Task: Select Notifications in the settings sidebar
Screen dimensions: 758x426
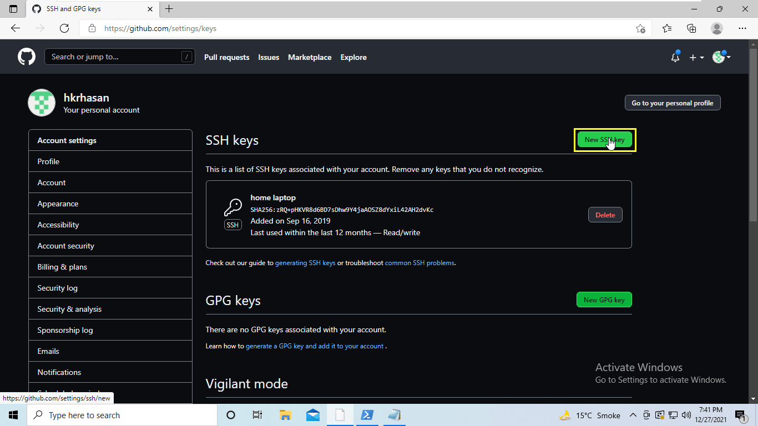Action: [x=110, y=372]
